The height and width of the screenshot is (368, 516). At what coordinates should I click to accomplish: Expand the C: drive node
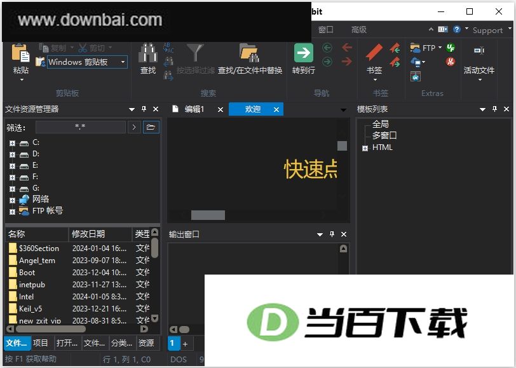pos(12,143)
